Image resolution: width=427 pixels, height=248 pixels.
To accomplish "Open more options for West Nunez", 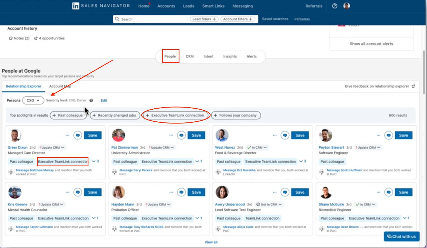I will coord(275,135).
